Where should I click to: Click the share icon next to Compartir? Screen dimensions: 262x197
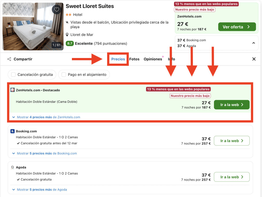[9, 59]
